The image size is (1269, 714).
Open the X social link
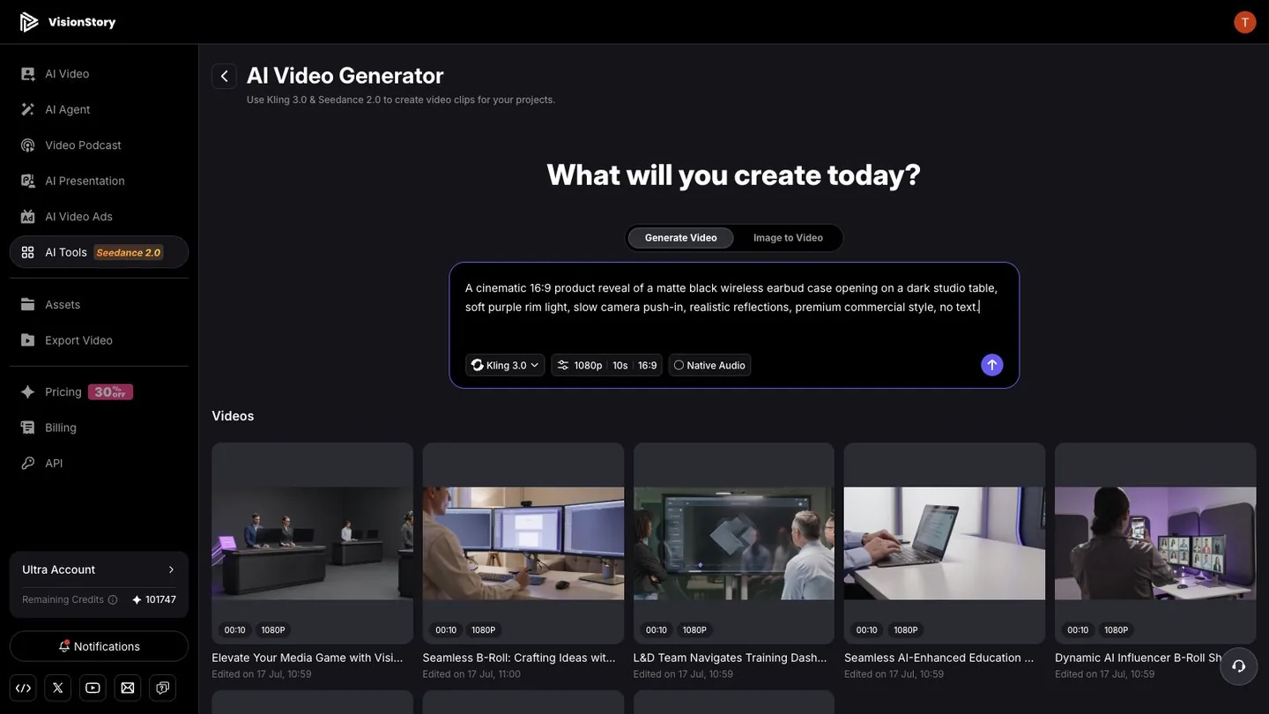(58, 688)
